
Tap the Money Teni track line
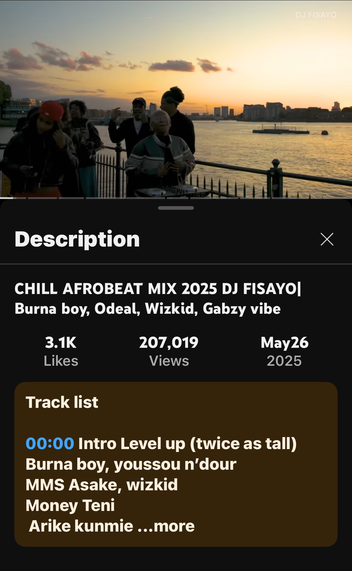pyautogui.click(x=70, y=506)
